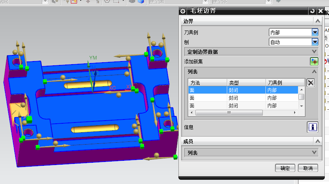This screenshot has height=184, width=329.
Task: Click the XC axis label
Action: pos(112,88)
